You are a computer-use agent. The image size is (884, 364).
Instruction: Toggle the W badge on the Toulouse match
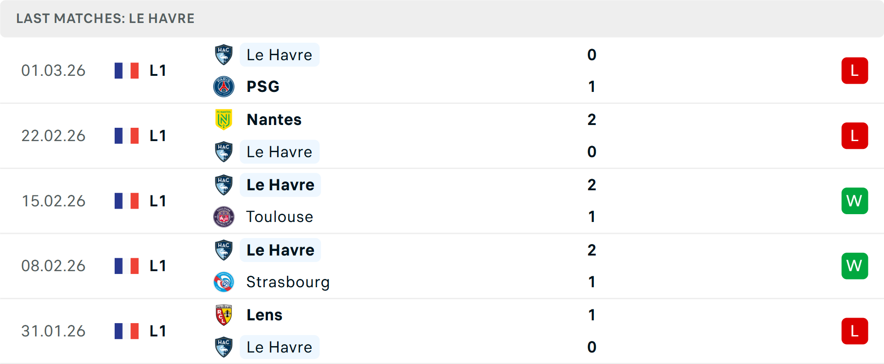(x=855, y=201)
